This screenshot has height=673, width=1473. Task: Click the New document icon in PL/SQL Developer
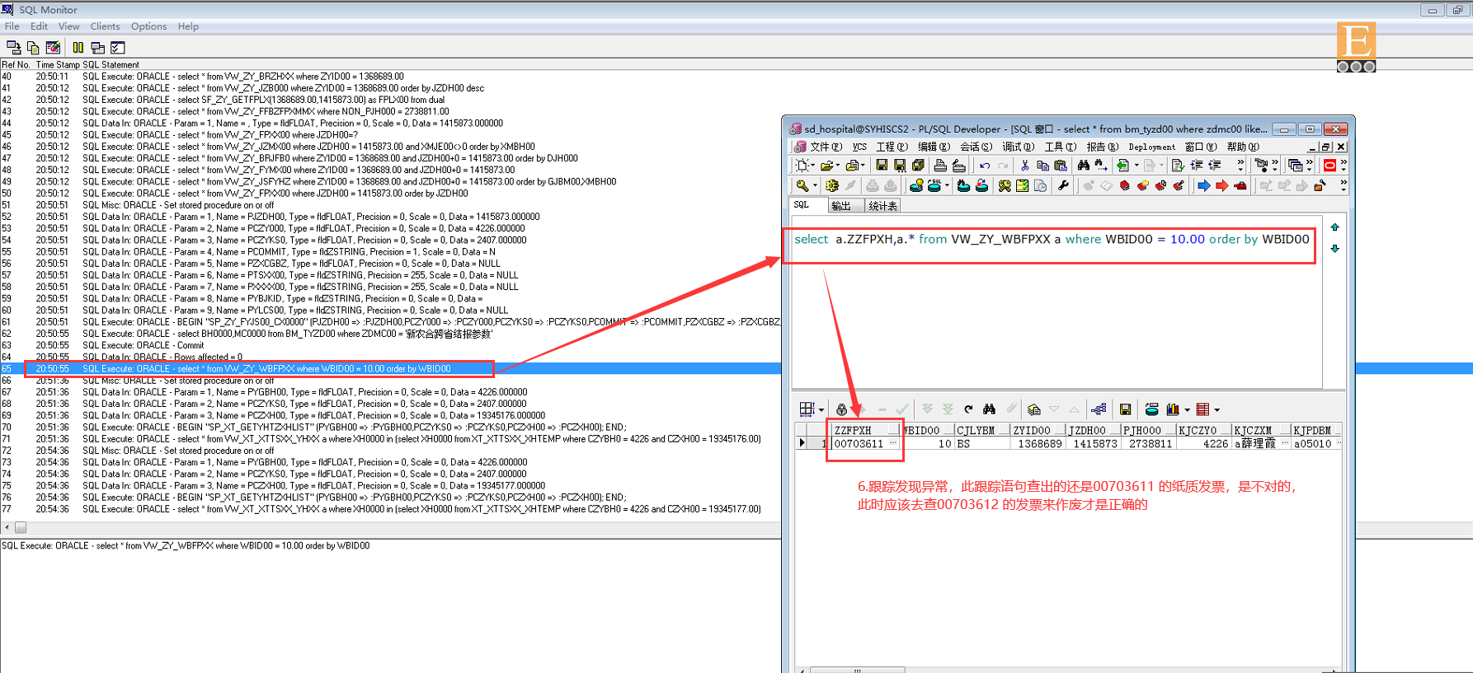[x=801, y=166]
